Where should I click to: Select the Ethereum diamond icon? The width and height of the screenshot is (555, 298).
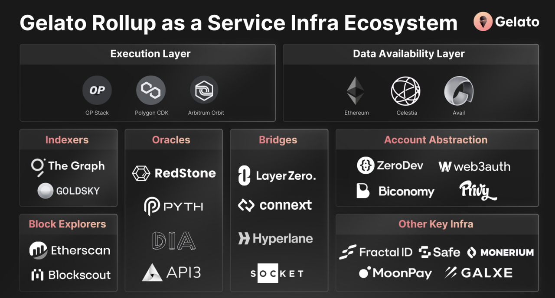pyautogui.click(x=356, y=91)
